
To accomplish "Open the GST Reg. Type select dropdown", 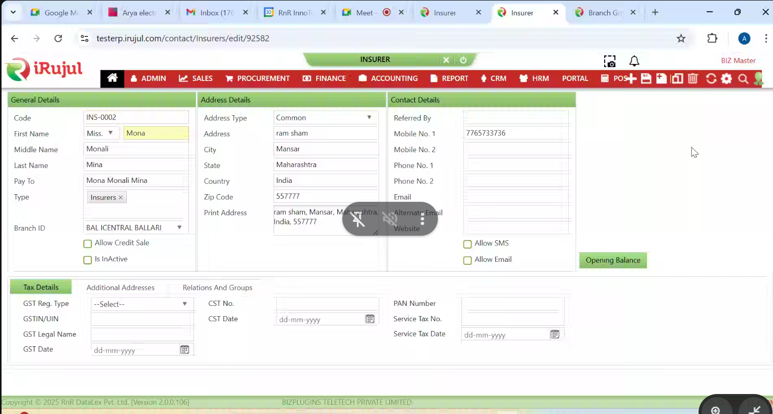I will tap(141, 304).
